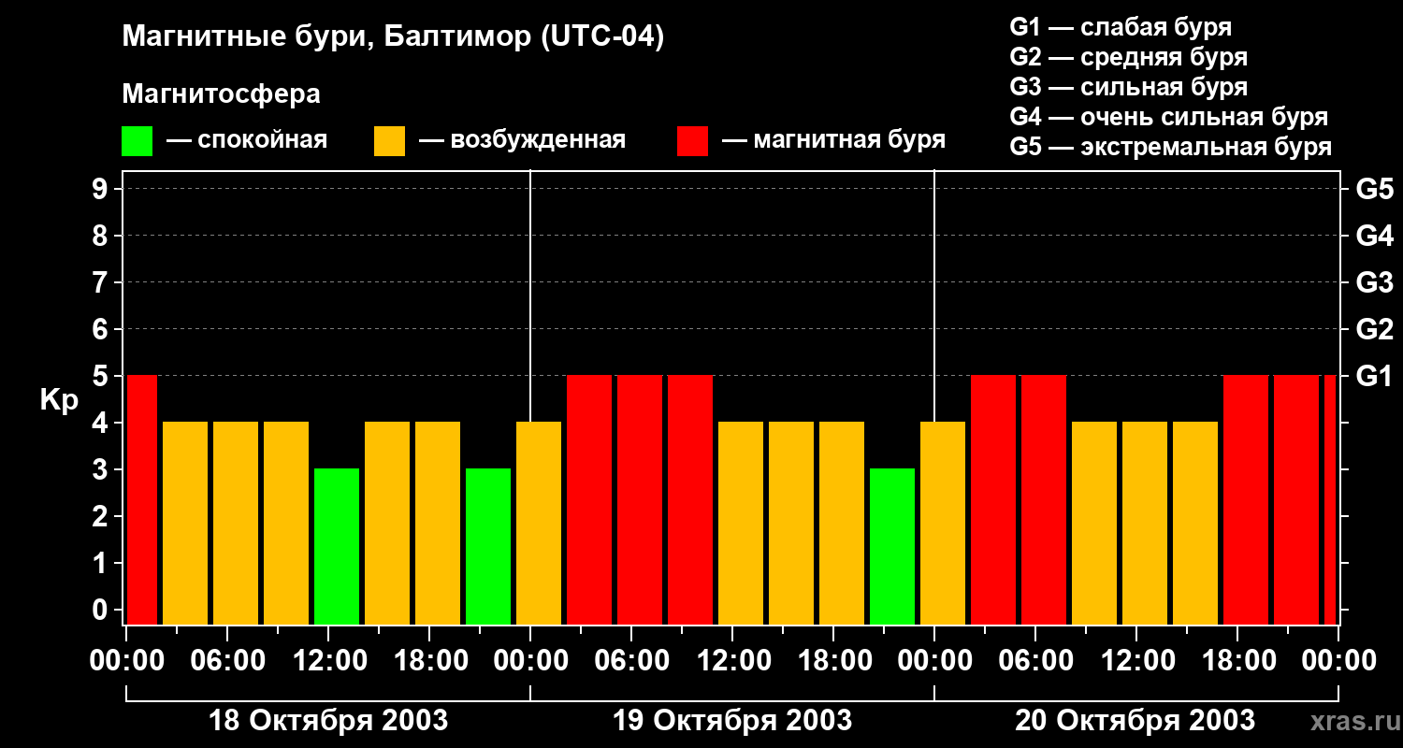Select the '18 Октября 2003' date label
Viewport: 1403px width, 748px height.
[x=327, y=721]
